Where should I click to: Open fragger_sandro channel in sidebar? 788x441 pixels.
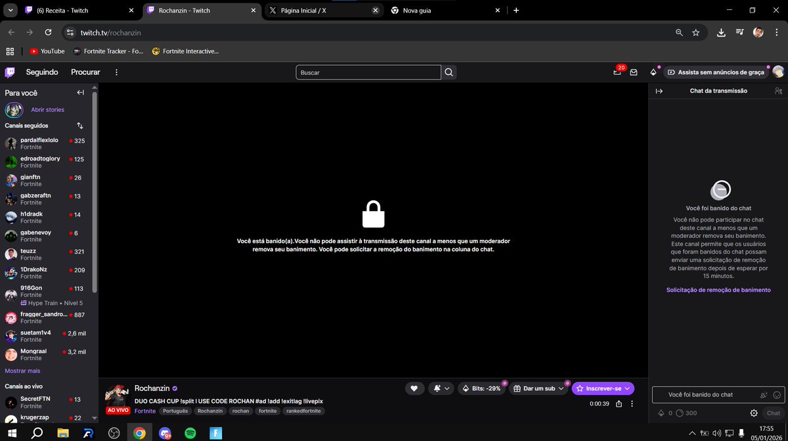[45, 318]
